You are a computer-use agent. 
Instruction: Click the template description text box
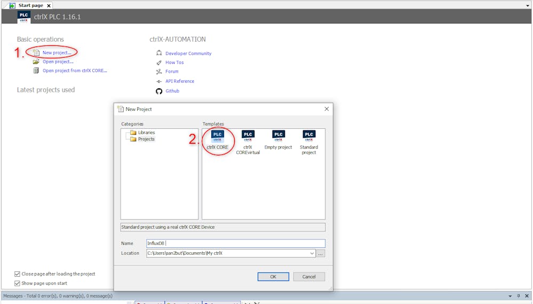222,227
